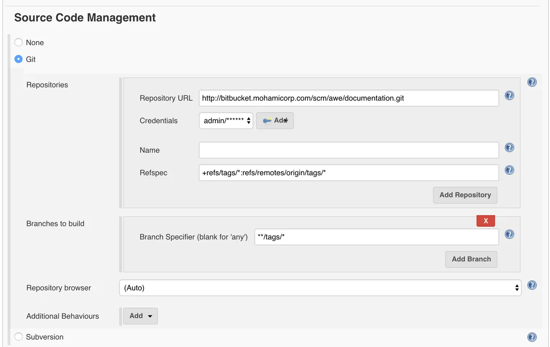This screenshot has height=347, width=550.
Task: Delete branch with the red X button
Action: (485, 221)
